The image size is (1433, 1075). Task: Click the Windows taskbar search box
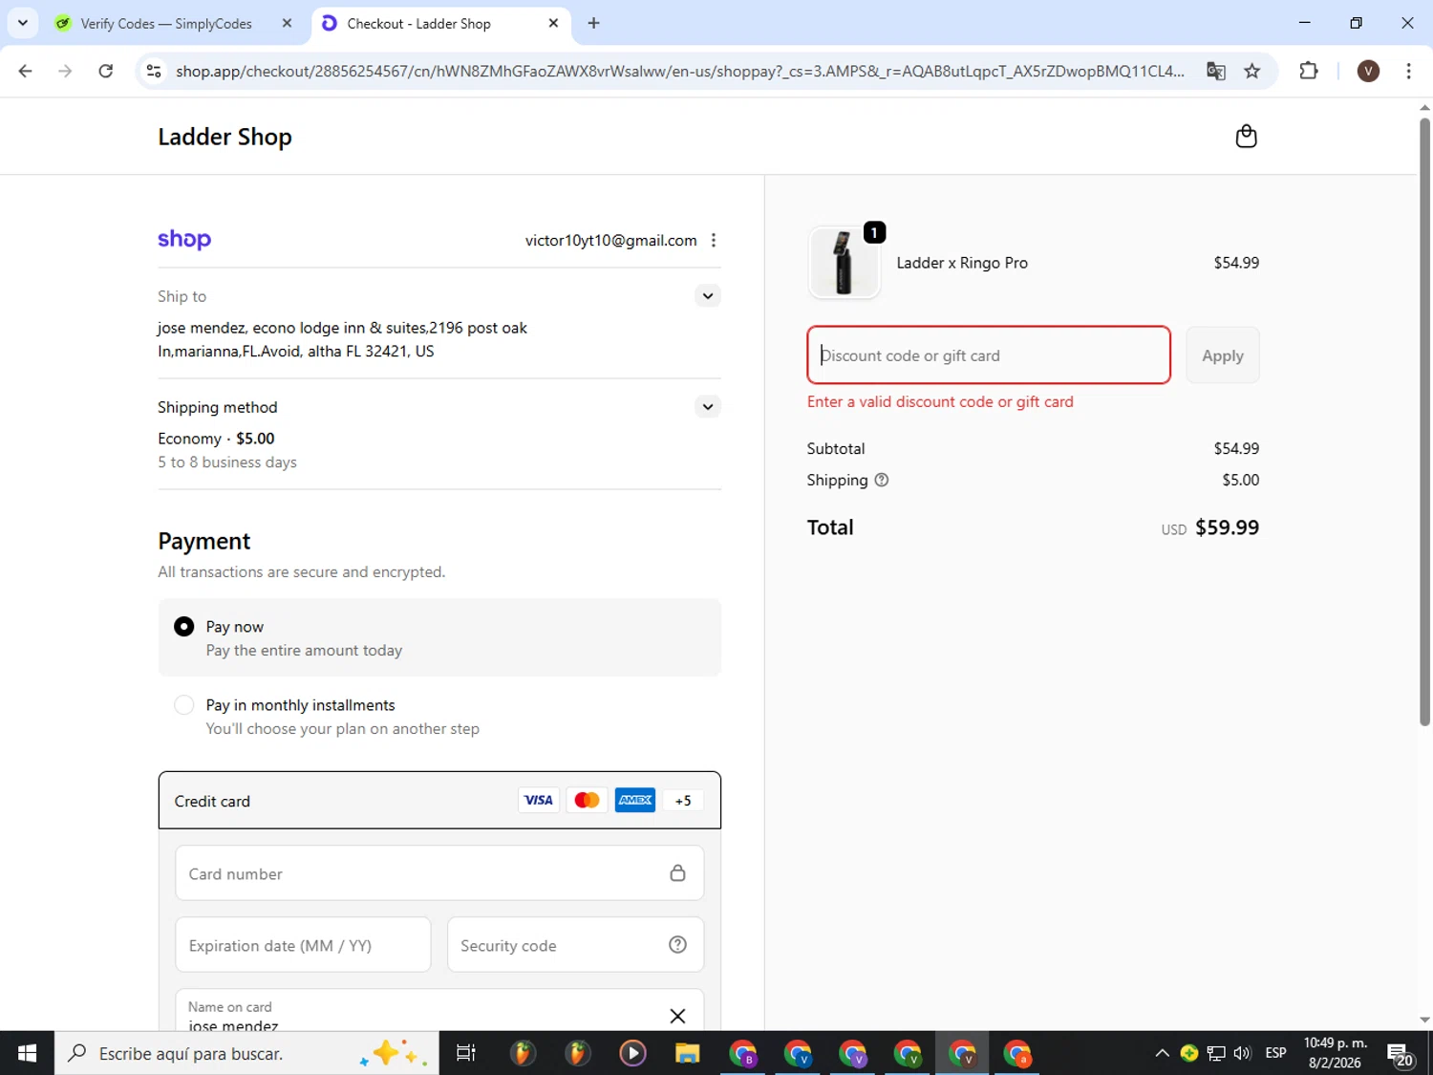click(x=246, y=1053)
